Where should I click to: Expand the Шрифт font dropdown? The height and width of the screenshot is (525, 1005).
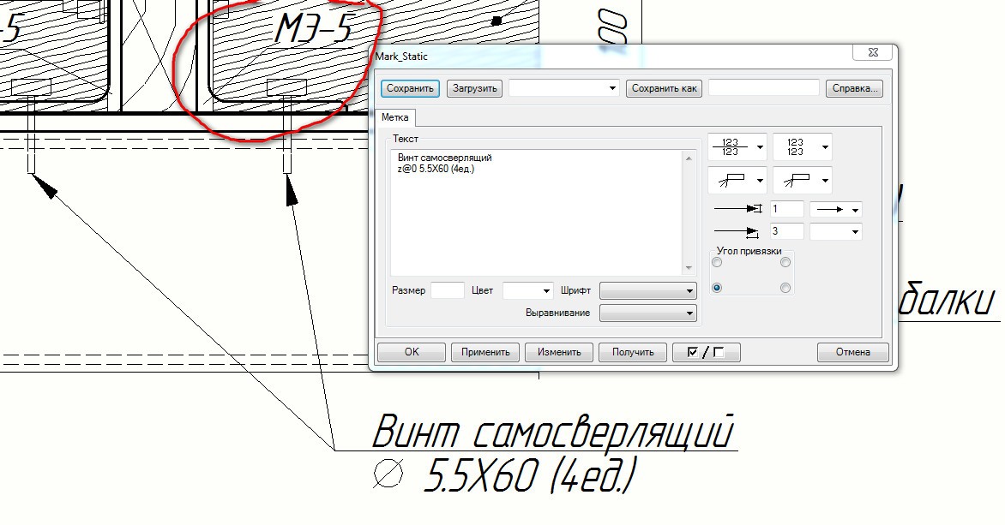(x=648, y=290)
